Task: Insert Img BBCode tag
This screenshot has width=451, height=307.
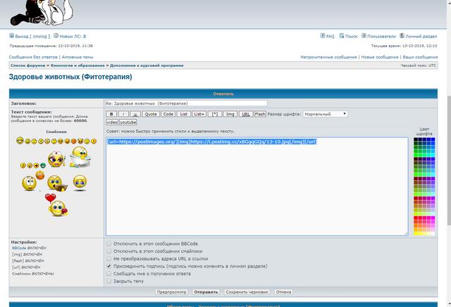Action: pos(230,114)
